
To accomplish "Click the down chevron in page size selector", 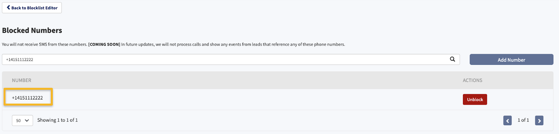I will 27,120.
